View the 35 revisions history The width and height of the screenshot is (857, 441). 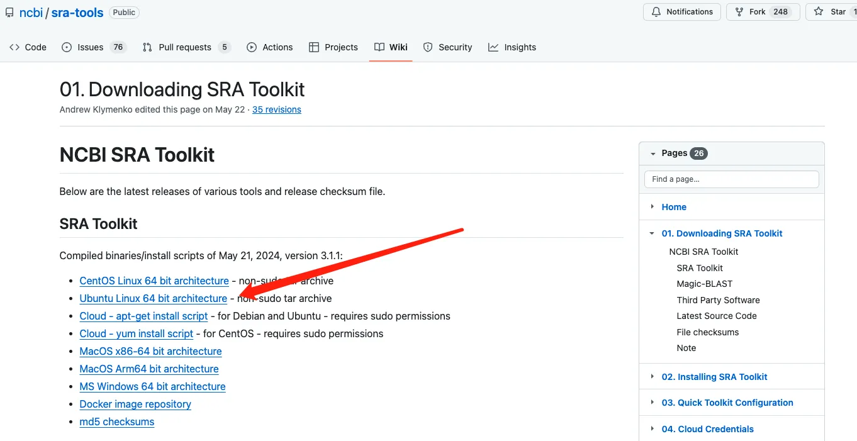tap(276, 109)
